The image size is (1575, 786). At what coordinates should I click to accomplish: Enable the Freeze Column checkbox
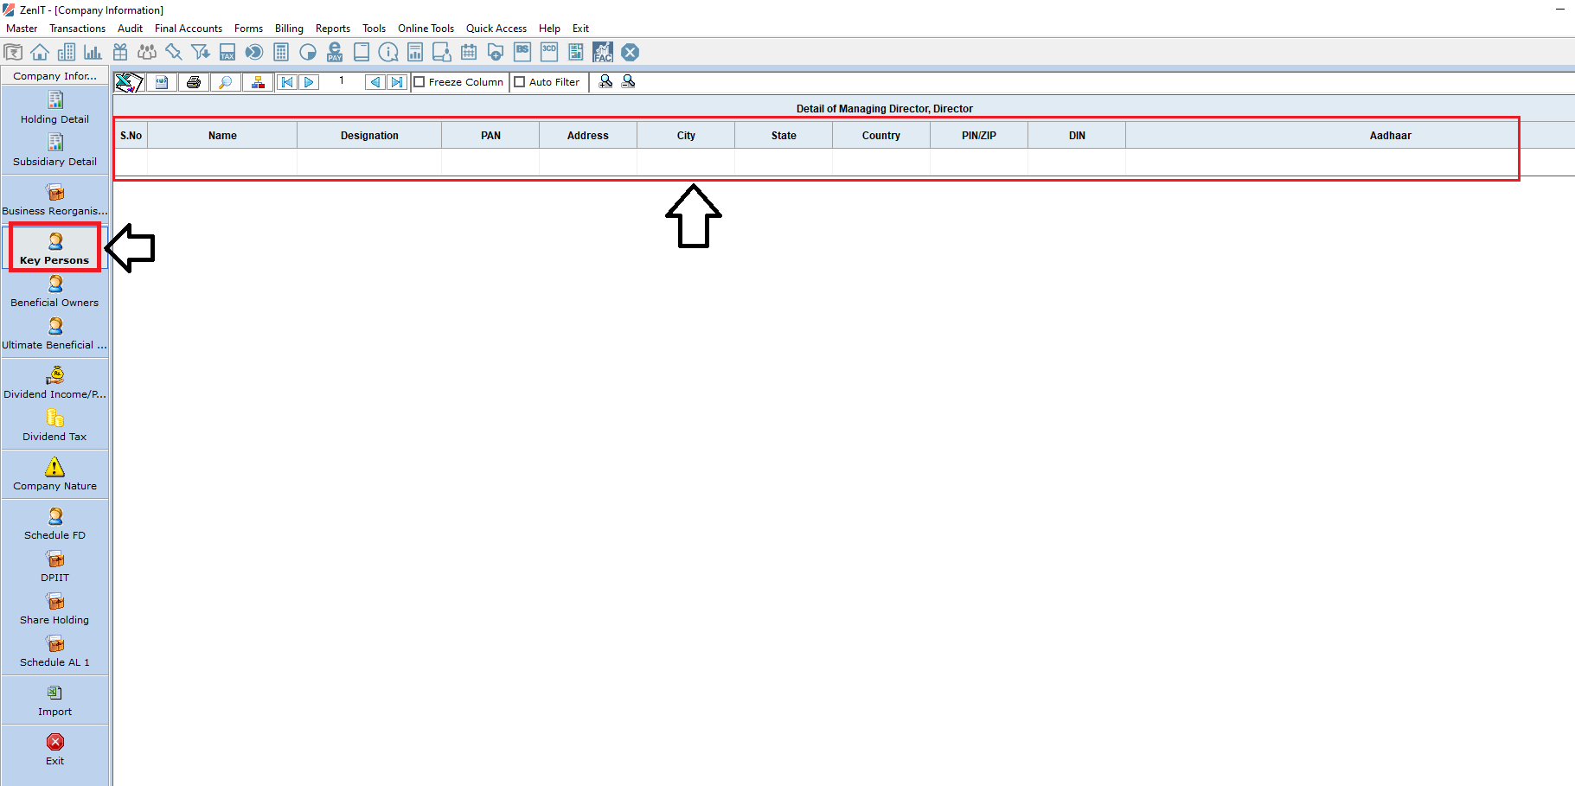click(419, 82)
